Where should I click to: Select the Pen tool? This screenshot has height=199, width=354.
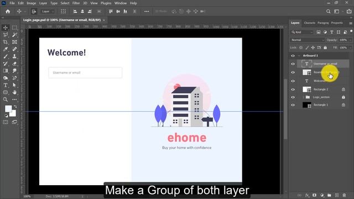(14, 78)
